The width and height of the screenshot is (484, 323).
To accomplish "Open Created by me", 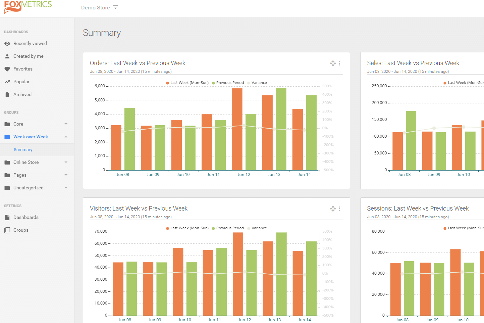I will [x=29, y=56].
